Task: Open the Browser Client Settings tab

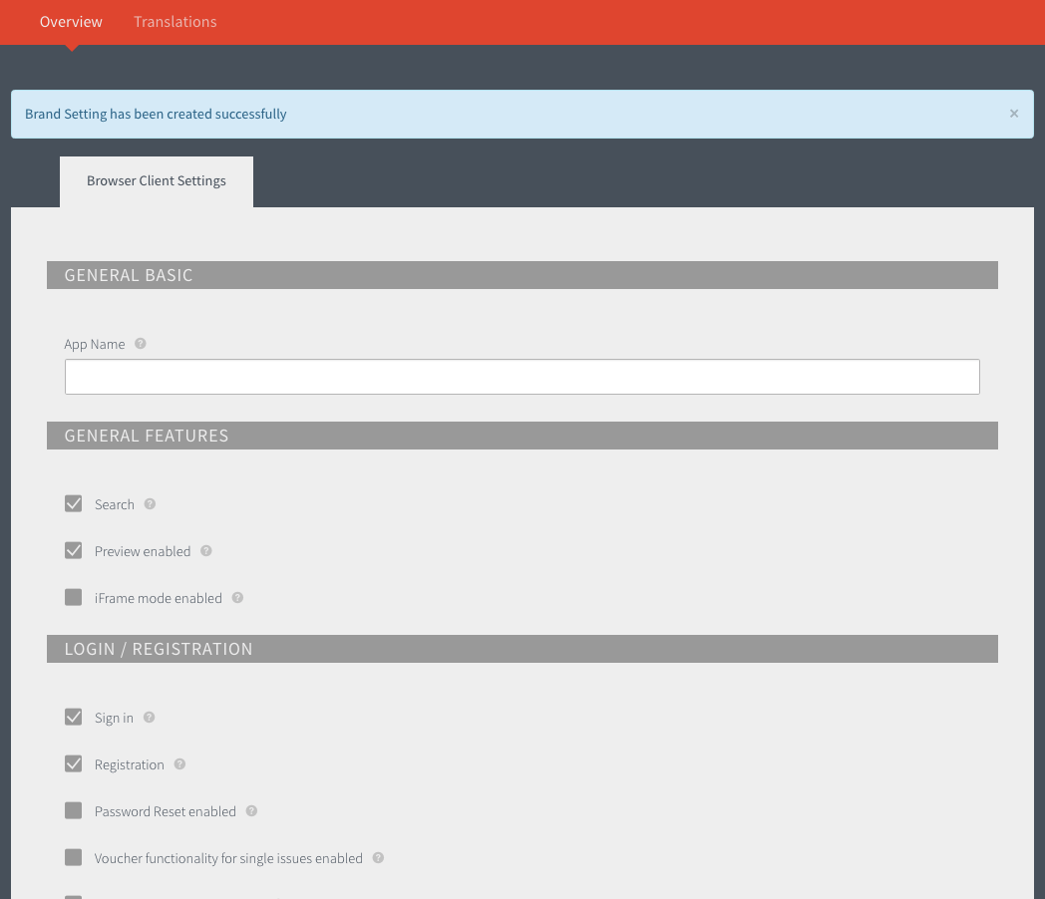Action: pyautogui.click(x=157, y=181)
